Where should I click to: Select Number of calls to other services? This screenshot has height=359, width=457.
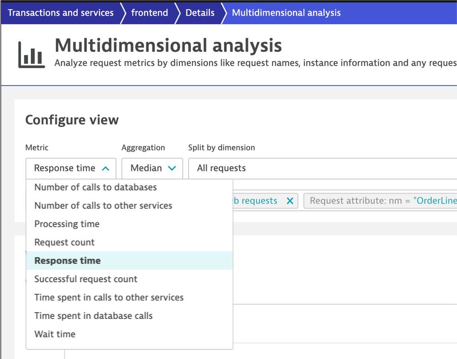(x=103, y=205)
